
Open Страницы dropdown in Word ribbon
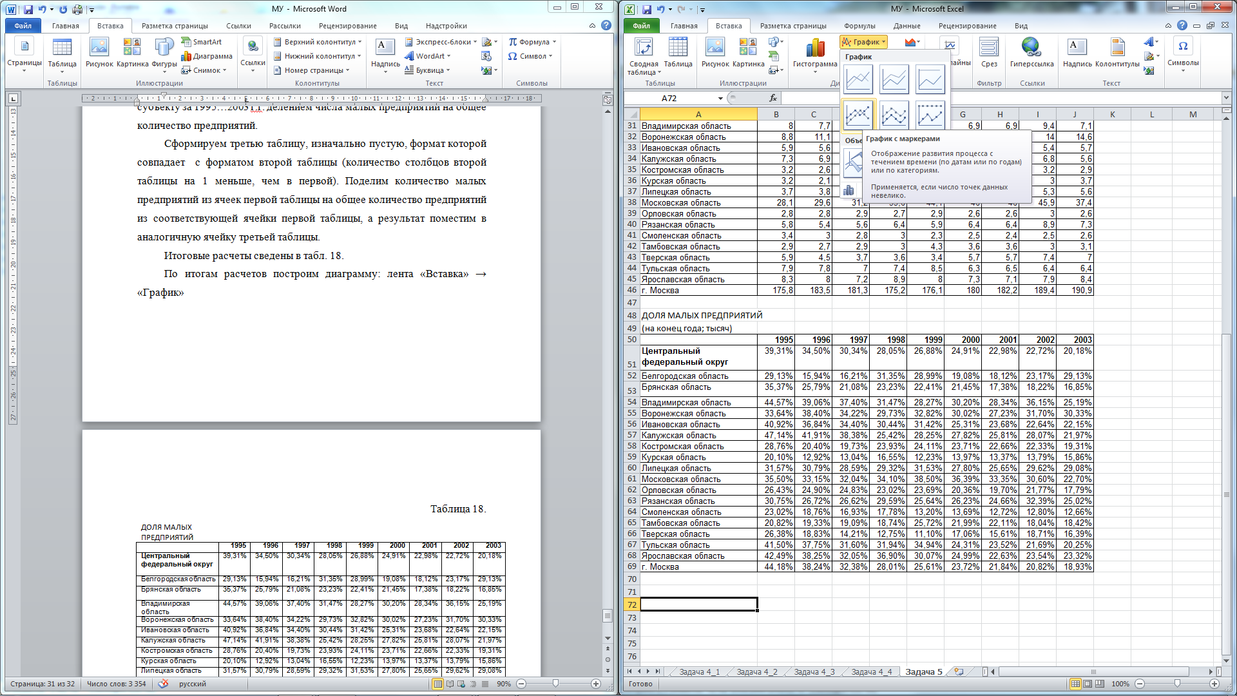click(24, 55)
